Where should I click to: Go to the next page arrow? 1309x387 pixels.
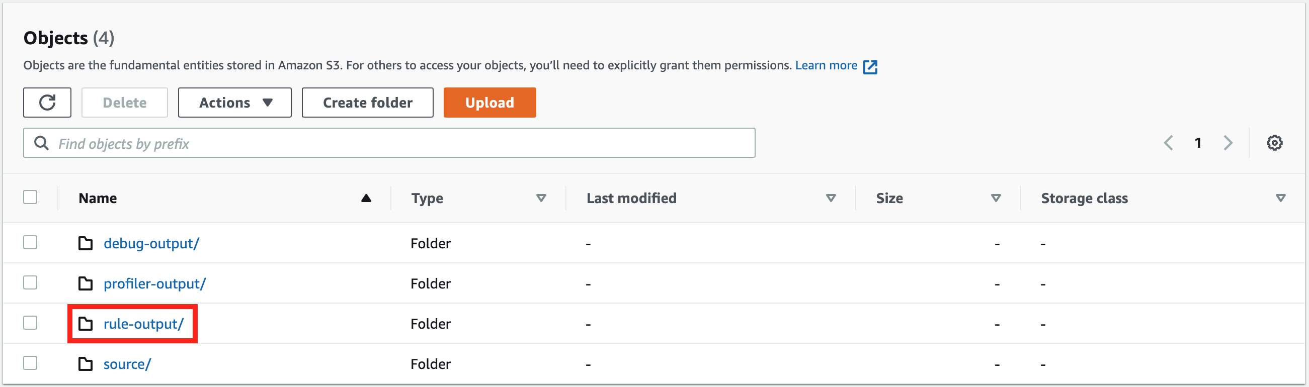pos(1228,143)
